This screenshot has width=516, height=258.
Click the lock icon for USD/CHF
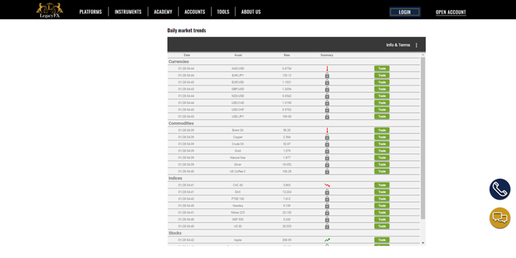(x=327, y=110)
